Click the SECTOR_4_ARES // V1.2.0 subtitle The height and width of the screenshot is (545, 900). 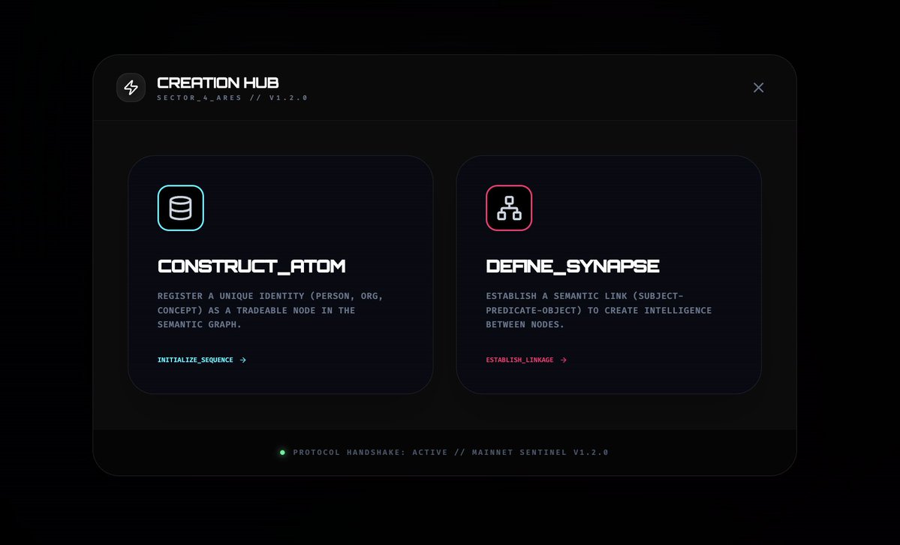click(233, 98)
